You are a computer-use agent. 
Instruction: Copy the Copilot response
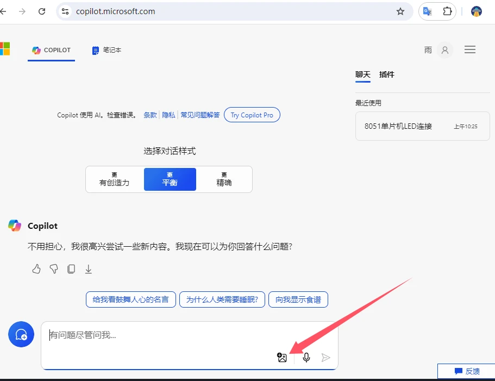click(71, 269)
